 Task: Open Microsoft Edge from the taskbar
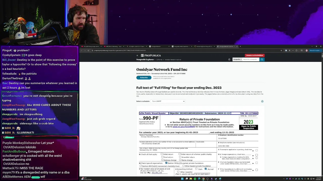[x=199, y=179]
